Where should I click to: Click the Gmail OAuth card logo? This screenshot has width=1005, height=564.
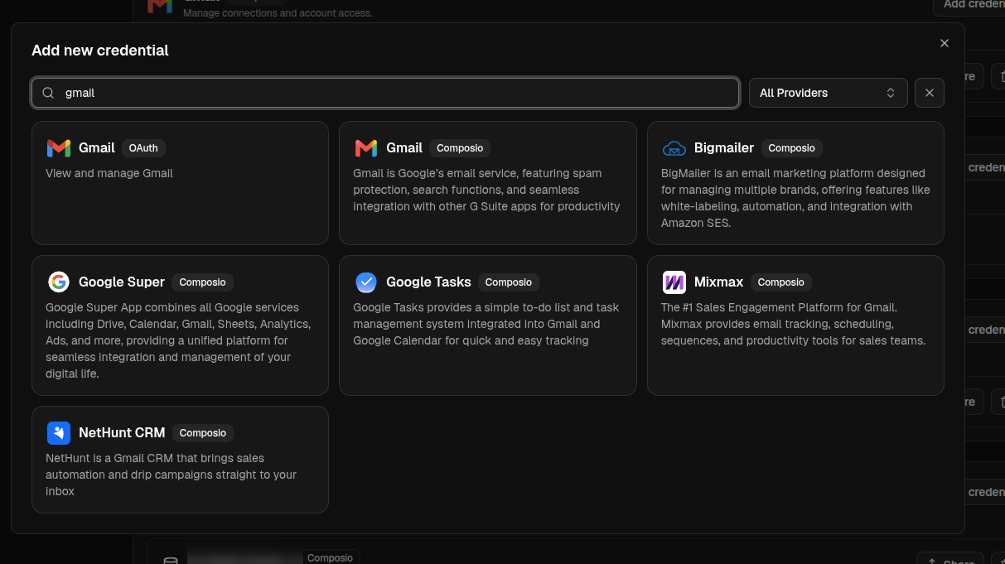59,148
